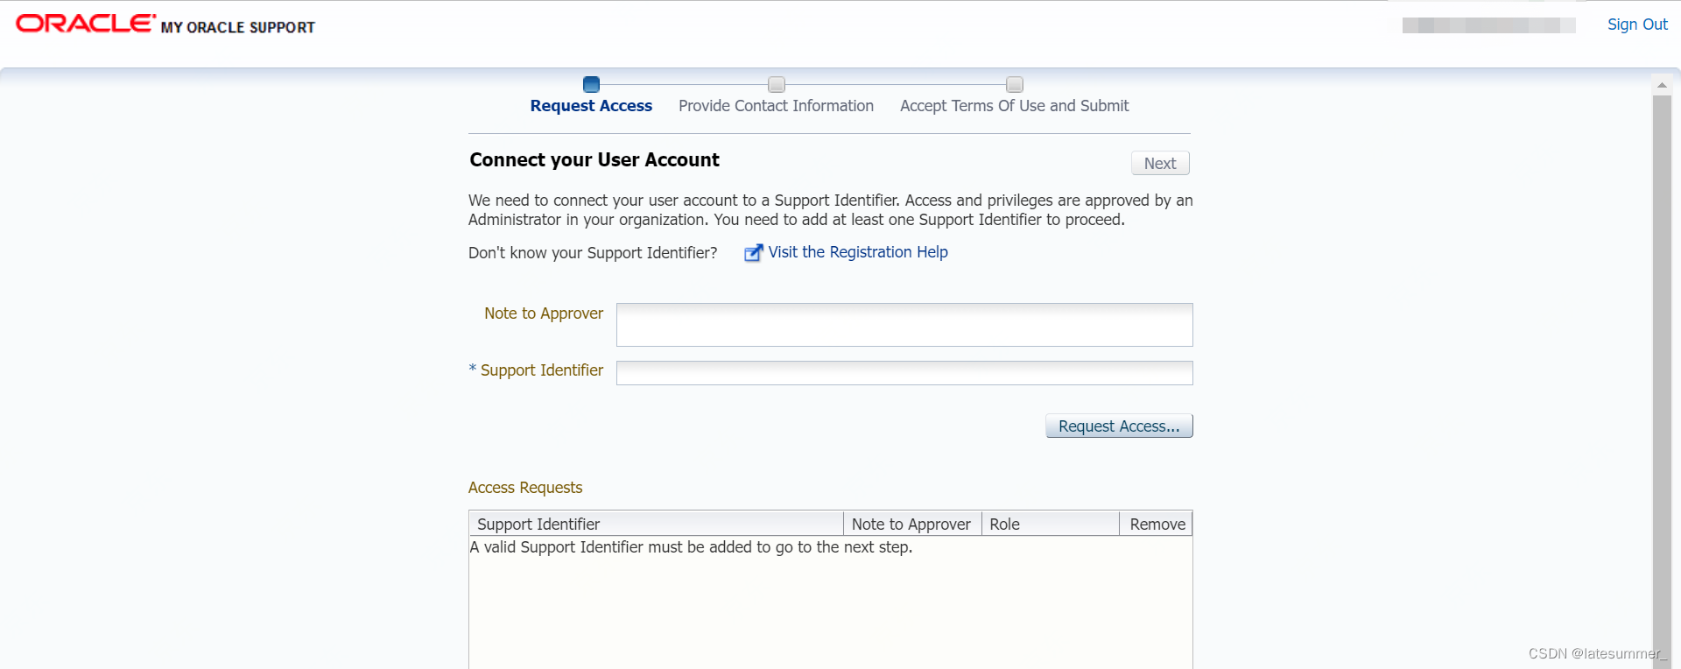Select the Request Access step label
The image size is (1681, 669).
pyautogui.click(x=591, y=106)
